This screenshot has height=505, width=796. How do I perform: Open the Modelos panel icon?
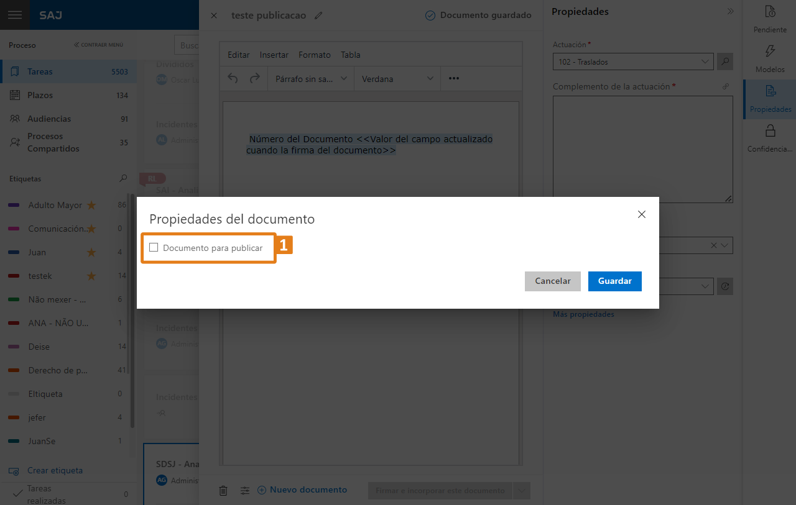click(x=770, y=59)
